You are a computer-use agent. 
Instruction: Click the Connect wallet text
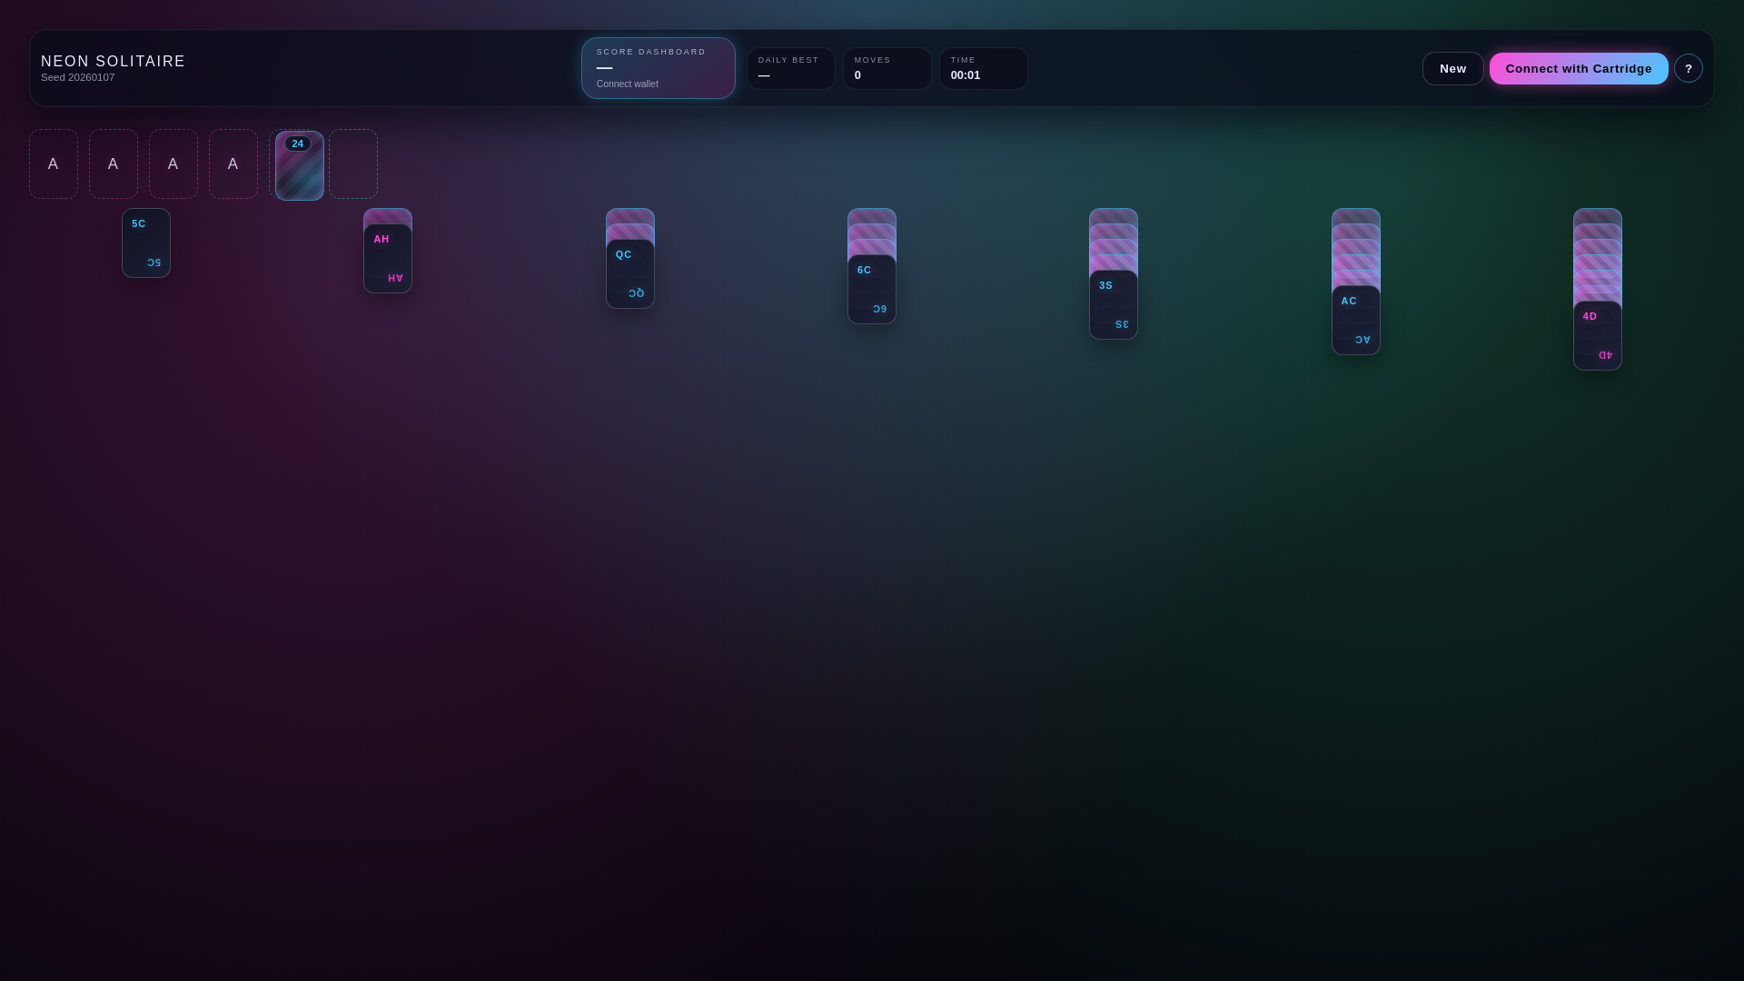pyautogui.click(x=628, y=84)
